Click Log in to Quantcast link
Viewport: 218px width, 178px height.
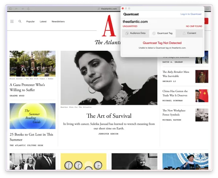point(191,14)
